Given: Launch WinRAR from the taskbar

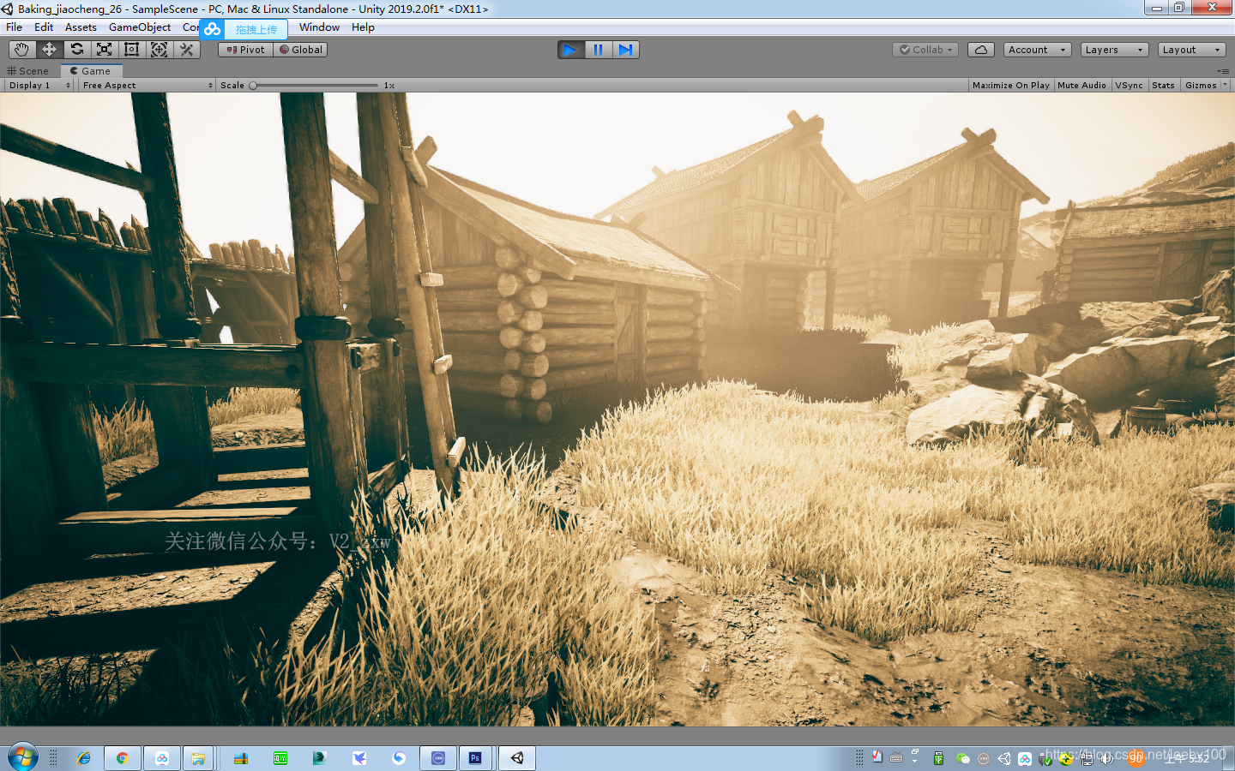Looking at the screenshot, I should (241, 758).
